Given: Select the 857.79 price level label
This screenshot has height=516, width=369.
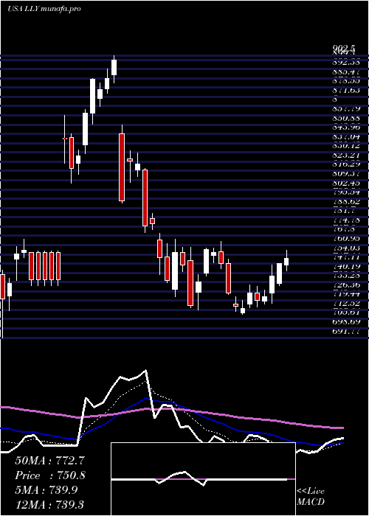Looking at the screenshot, I should coord(346,108).
